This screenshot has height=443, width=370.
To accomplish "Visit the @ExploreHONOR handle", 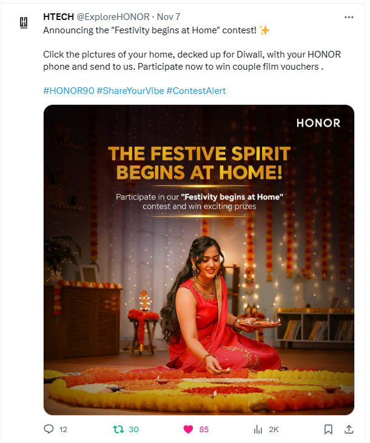I will point(113,17).
